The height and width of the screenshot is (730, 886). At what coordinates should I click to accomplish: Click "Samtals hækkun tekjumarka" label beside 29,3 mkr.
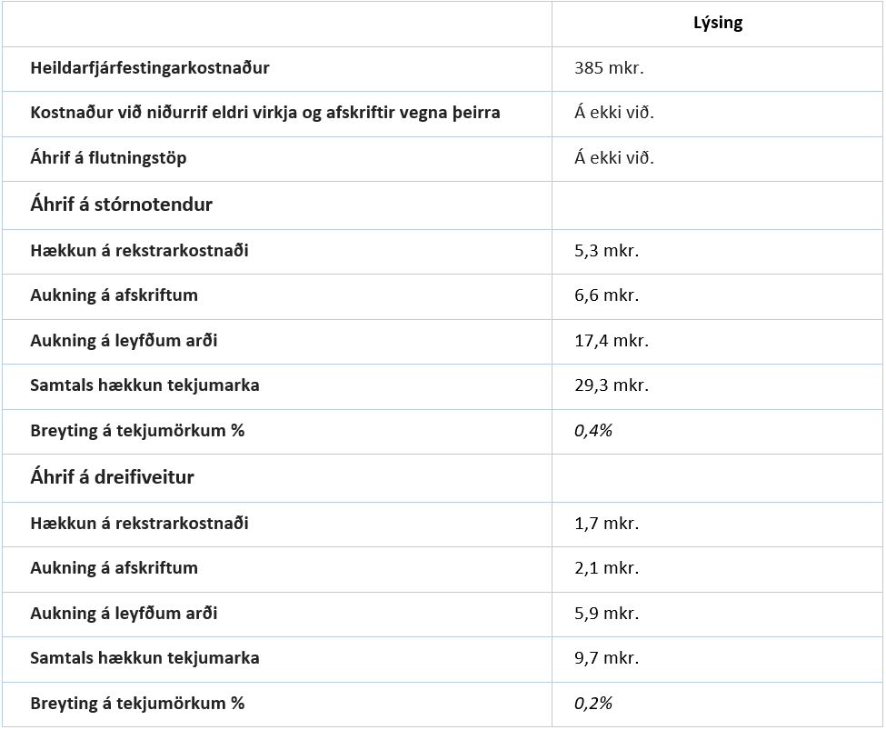(x=144, y=385)
